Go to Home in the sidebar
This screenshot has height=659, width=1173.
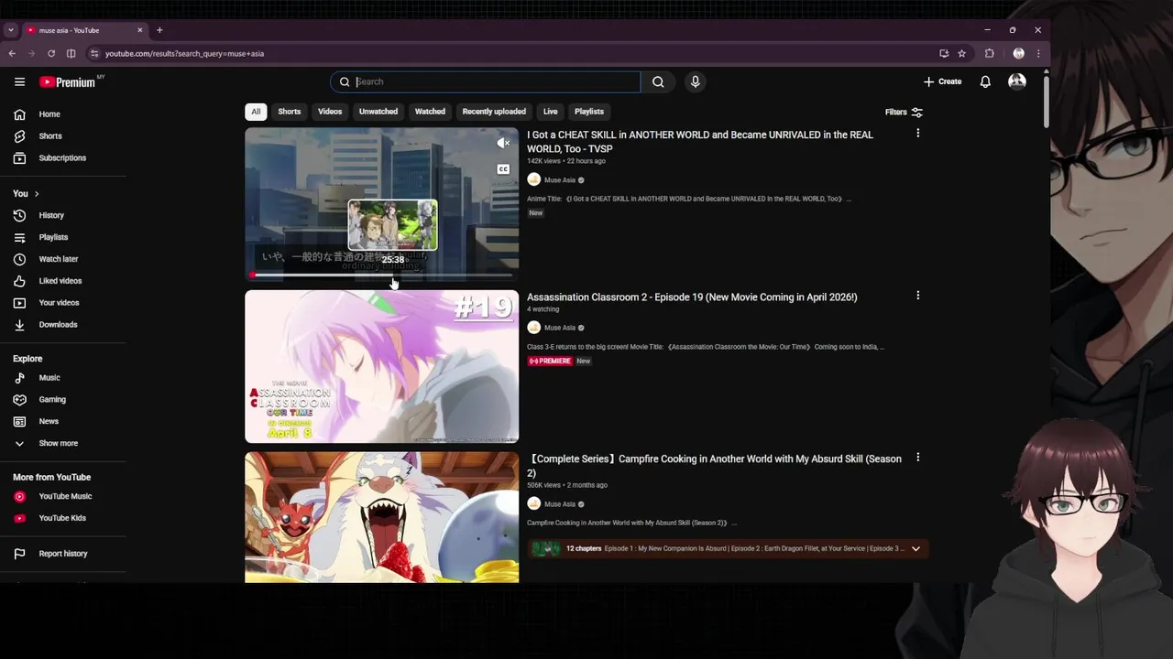click(49, 114)
